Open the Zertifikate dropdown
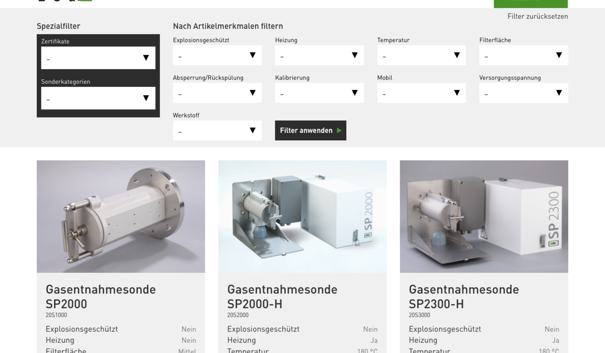The width and height of the screenshot is (605, 353). coord(98,58)
